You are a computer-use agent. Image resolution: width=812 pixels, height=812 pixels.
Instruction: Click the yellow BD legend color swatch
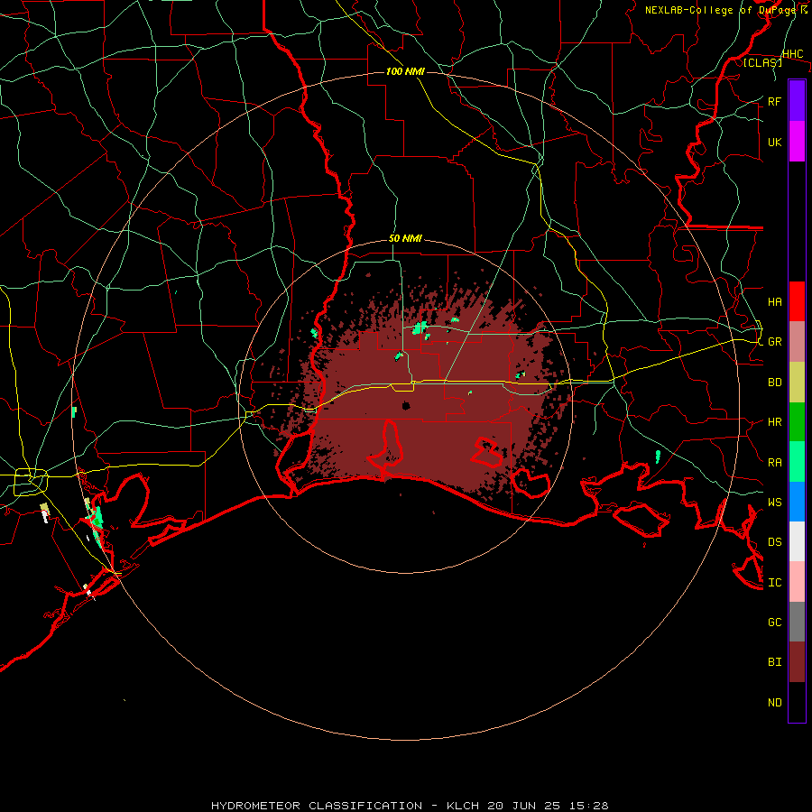click(797, 383)
